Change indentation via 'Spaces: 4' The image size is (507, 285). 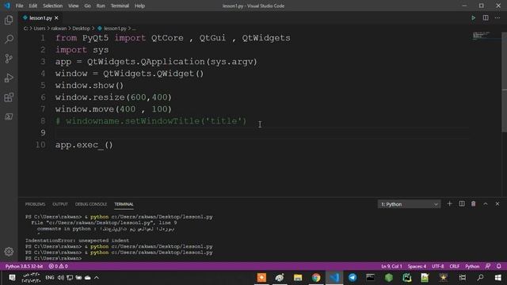417,266
